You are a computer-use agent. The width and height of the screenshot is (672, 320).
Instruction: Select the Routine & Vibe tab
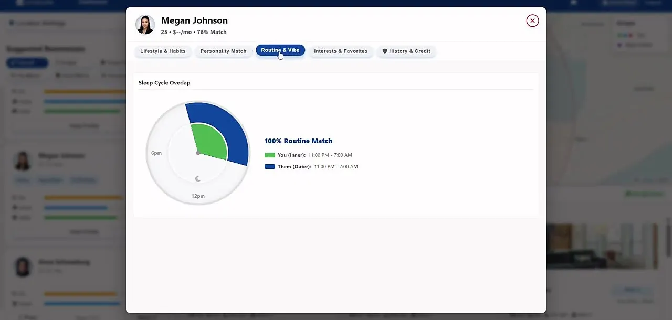pyautogui.click(x=280, y=50)
